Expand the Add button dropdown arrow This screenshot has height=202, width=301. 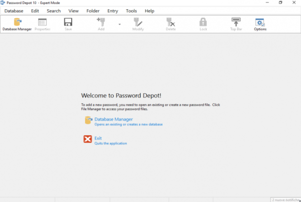coord(120,25)
